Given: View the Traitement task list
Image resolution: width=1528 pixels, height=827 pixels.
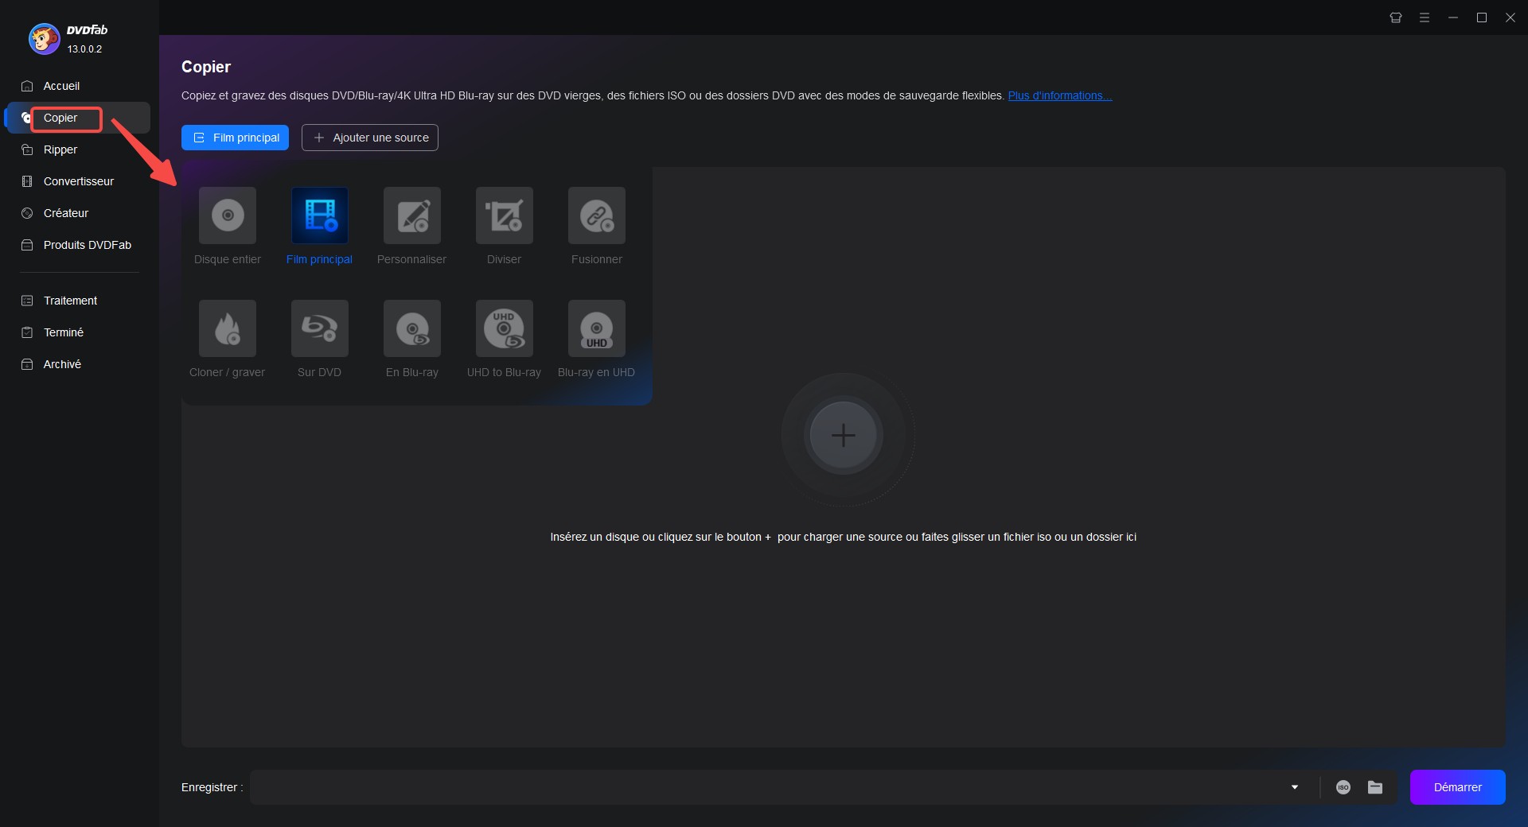Looking at the screenshot, I should click(x=77, y=301).
